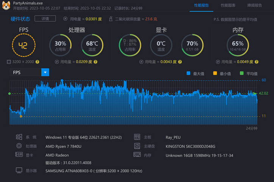Click the help icon after 0.0043 度

click(180, 62)
